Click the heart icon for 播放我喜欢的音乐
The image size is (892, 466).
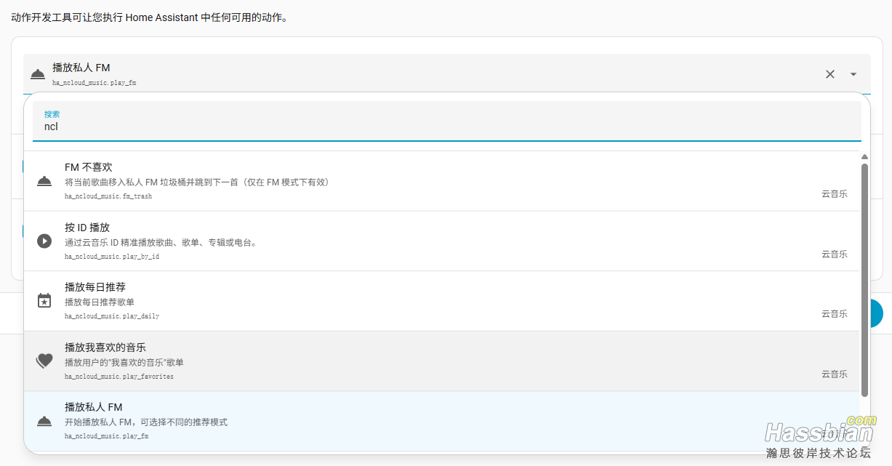tap(44, 361)
